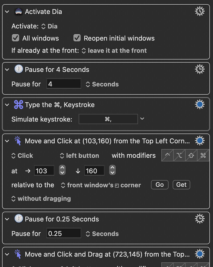Screen dimensions: 213x267
Task: Click the clock icon of Pause for 4 Seconds
Action: click(19, 69)
